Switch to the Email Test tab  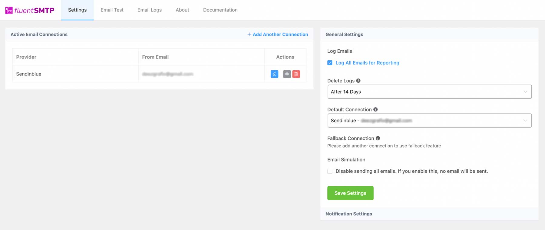click(112, 10)
